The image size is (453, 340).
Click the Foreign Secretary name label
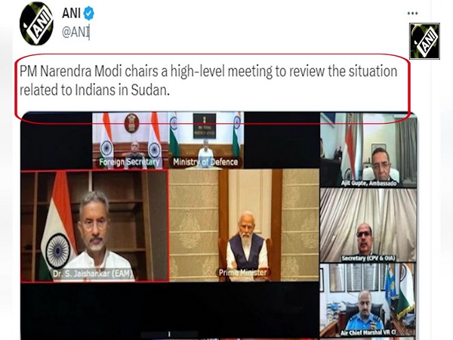129,162
